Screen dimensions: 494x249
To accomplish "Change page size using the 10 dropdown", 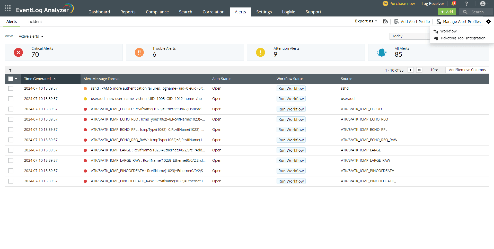I will [434, 70].
